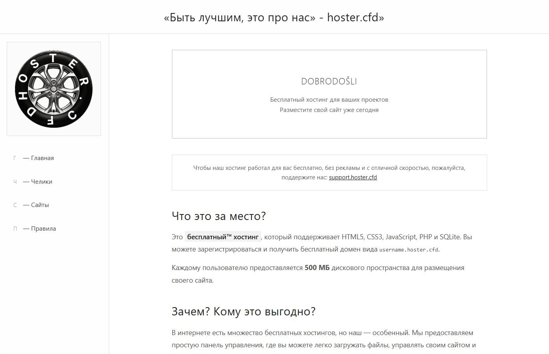The image size is (549, 354).
Task: Click «Разместите свой сайт уже сегодня» line
Action: [329, 110]
